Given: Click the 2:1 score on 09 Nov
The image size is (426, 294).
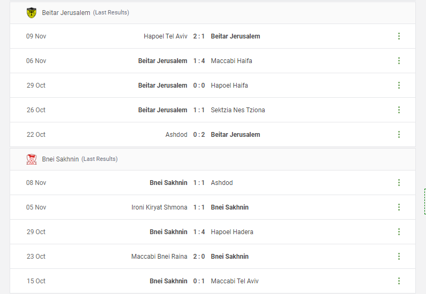Looking at the screenshot, I should tap(199, 36).
